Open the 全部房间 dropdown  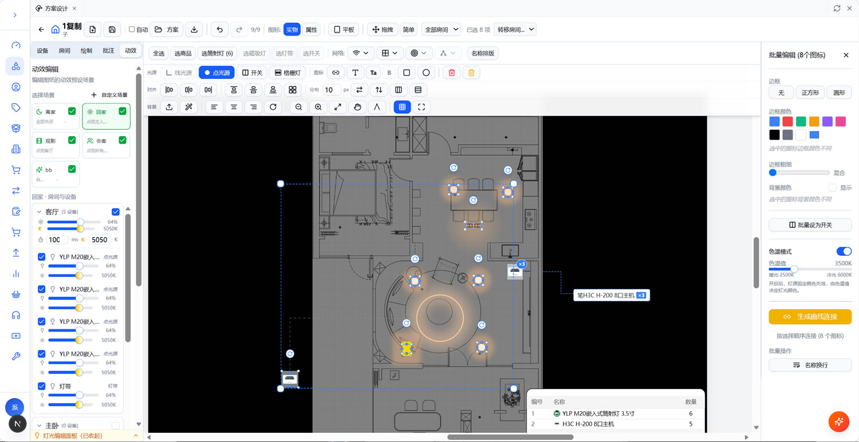point(441,30)
